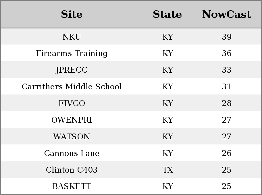This screenshot has height=195, width=262.
Task: Click the Clinton C403 site name
Action: point(72,170)
